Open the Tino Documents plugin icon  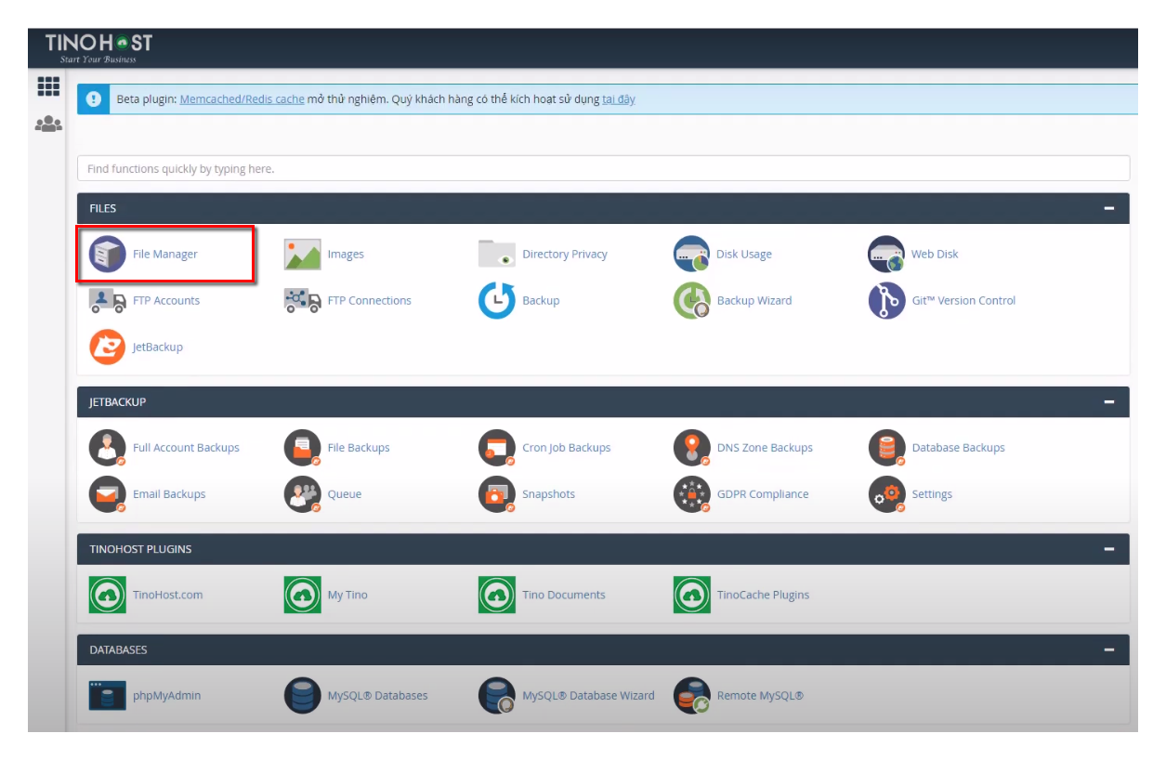497,595
